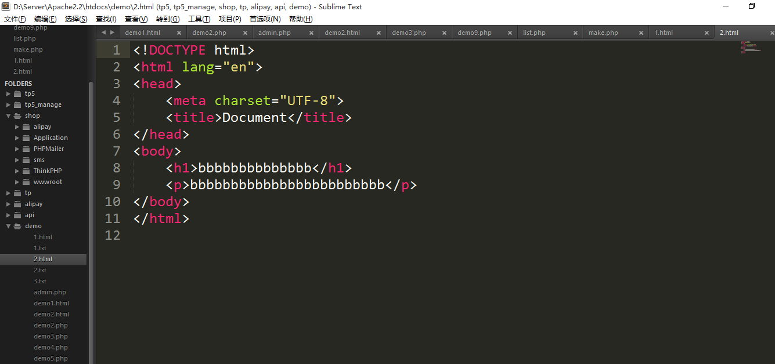Close the demo1.html tab with its X

coord(179,33)
